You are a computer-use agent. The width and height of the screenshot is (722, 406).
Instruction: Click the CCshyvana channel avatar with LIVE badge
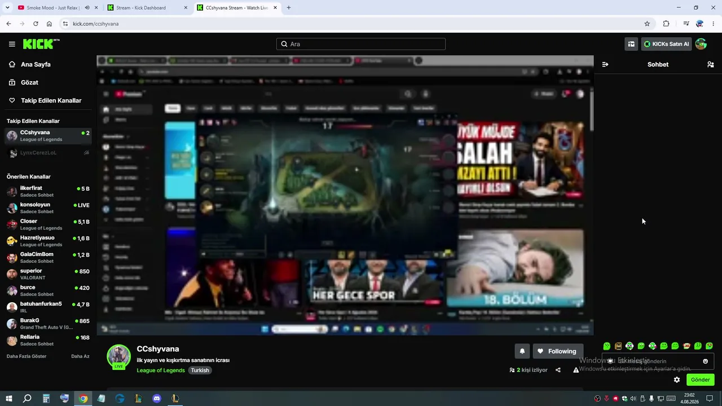119,357
